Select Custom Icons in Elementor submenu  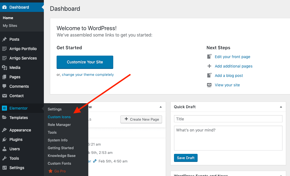click(x=59, y=117)
